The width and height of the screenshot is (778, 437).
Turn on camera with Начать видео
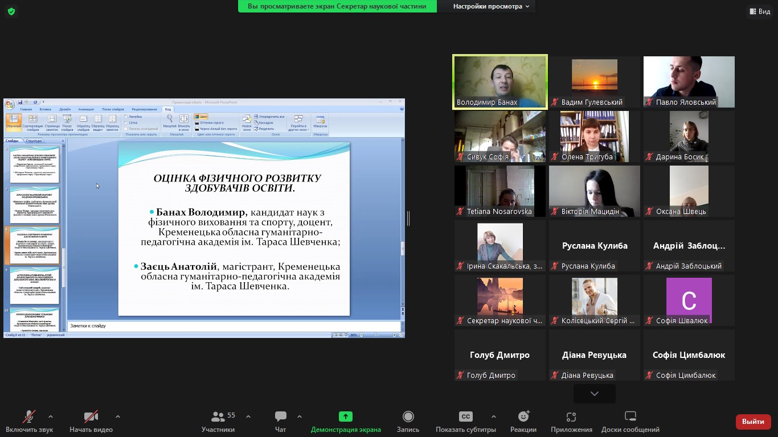point(91,417)
